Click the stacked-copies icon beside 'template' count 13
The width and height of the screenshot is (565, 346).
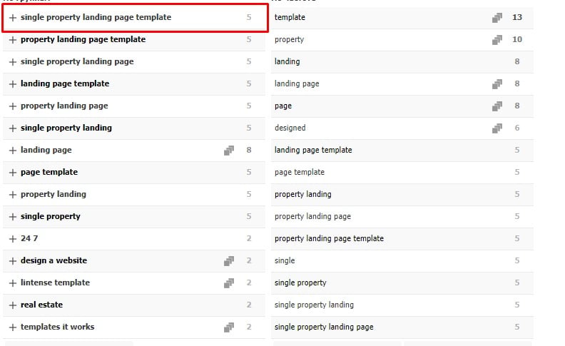click(x=497, y=17)
